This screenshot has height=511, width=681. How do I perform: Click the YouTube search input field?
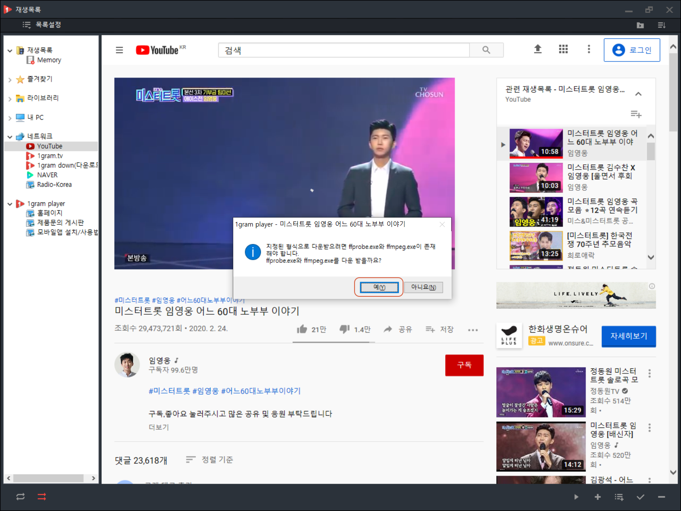(x=344, y=50)
